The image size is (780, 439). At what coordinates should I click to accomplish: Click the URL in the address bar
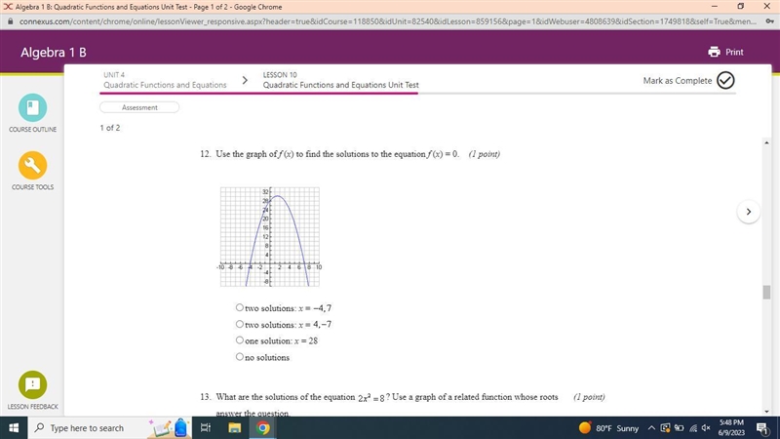pyautogui.click(x=388, y=21)
